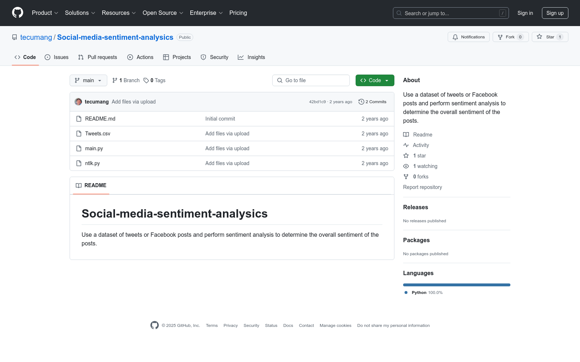Click tecumang's avatar in commit row

78,102
